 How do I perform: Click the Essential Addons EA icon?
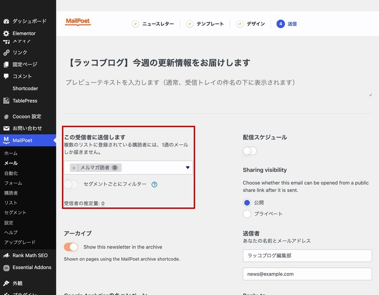[6, 268]
